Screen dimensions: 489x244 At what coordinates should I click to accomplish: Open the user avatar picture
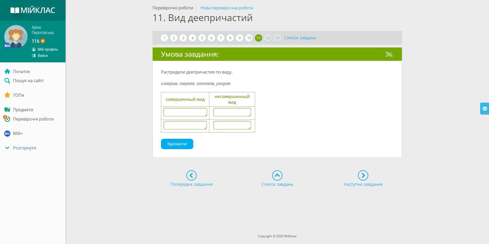pyautogui.click(x=16, y=37)
